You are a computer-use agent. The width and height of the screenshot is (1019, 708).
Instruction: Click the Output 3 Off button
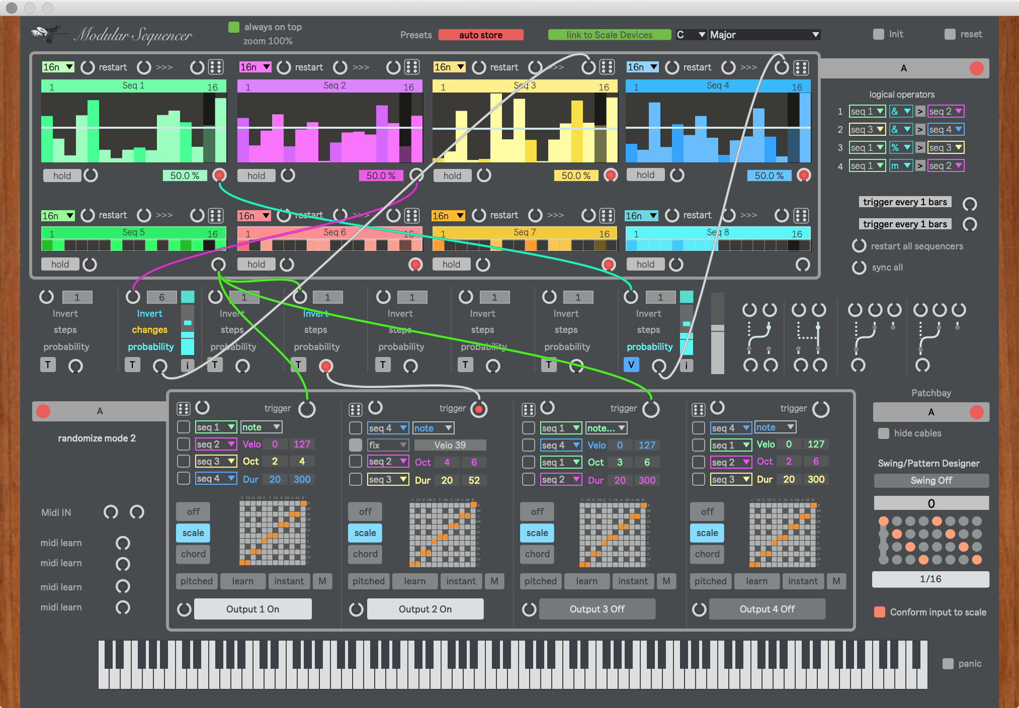[597, 609]
